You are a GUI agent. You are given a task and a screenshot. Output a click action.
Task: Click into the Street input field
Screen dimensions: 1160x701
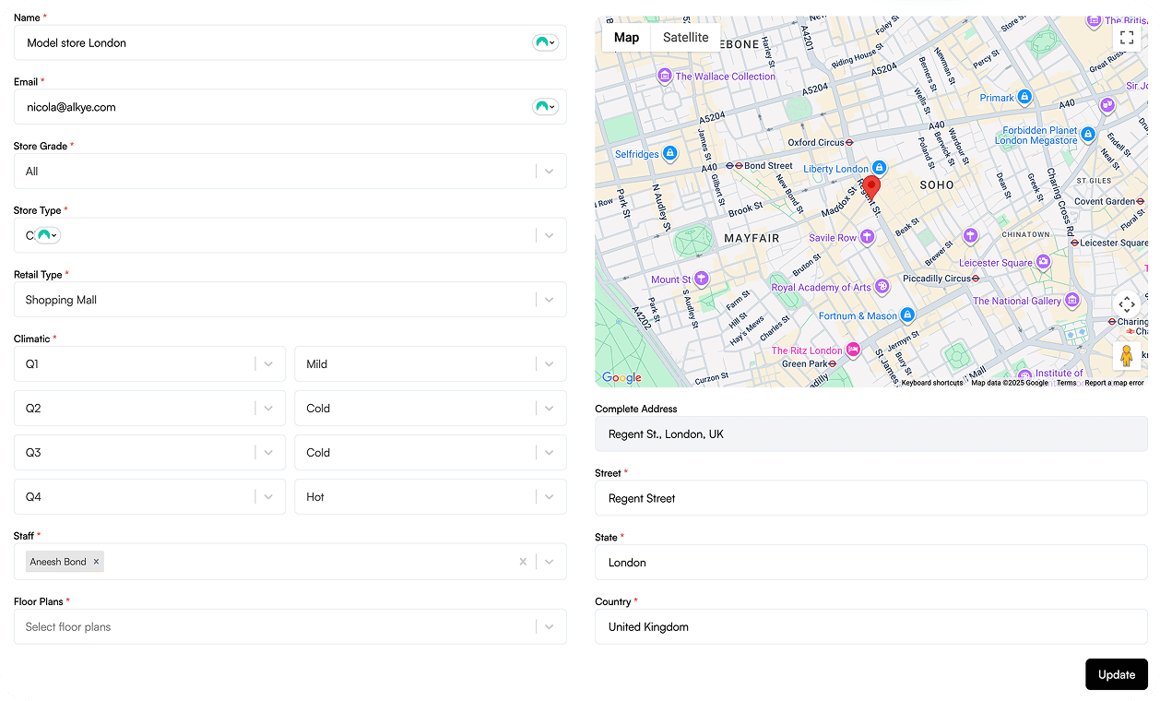pos(870,498)
